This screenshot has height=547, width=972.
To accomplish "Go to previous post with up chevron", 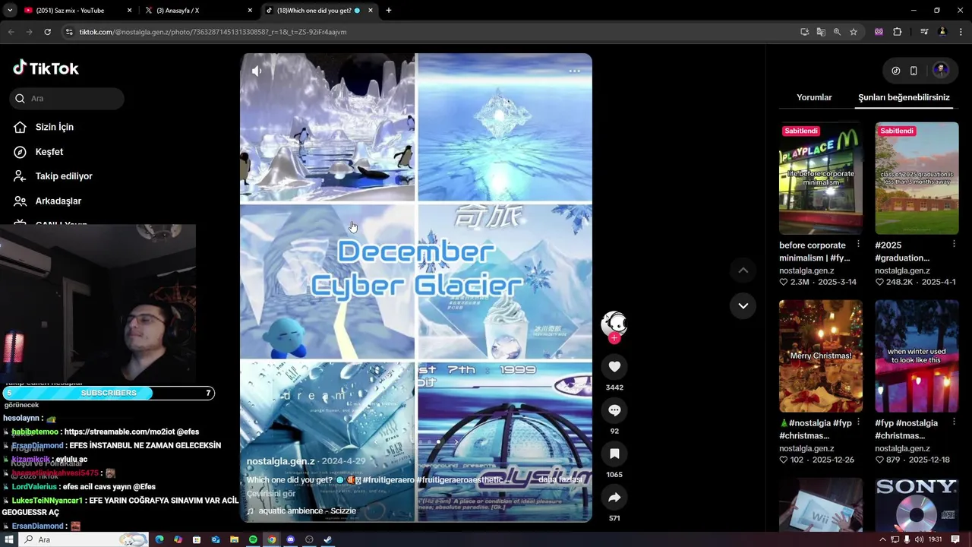I will [743, 270].
